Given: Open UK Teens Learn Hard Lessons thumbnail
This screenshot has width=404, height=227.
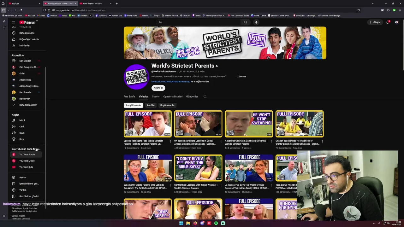Looking at the screenshot, I should point(198,124).
